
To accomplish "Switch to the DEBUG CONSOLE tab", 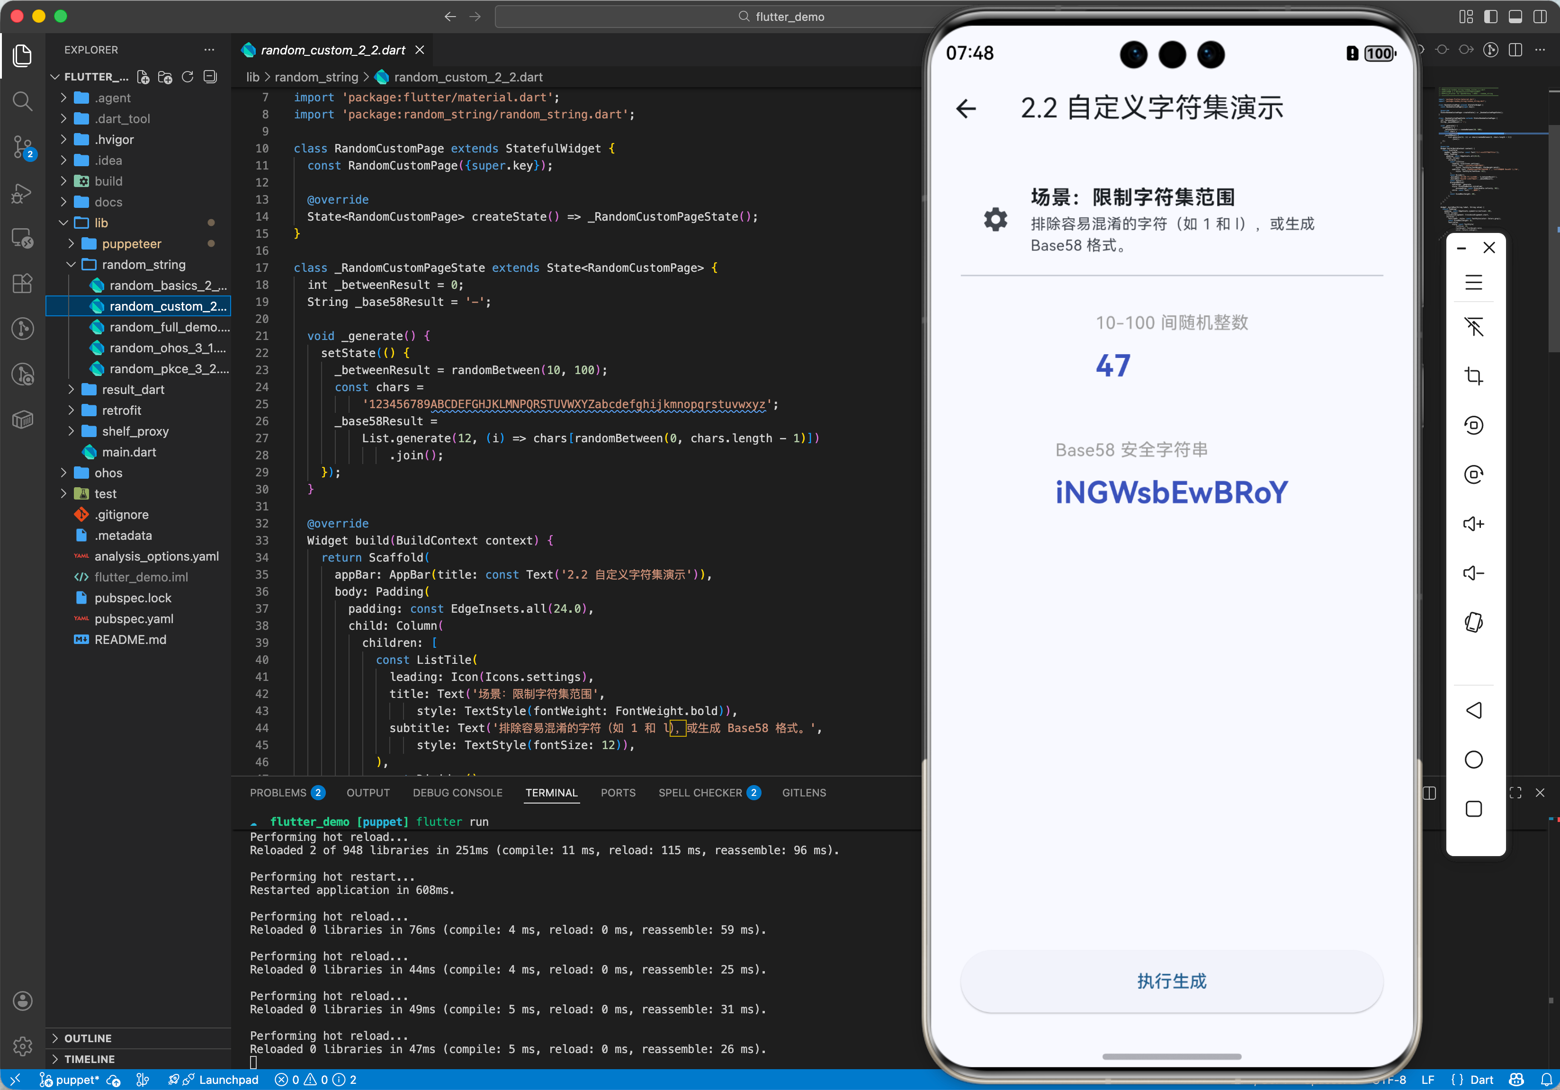I will 457,793.
